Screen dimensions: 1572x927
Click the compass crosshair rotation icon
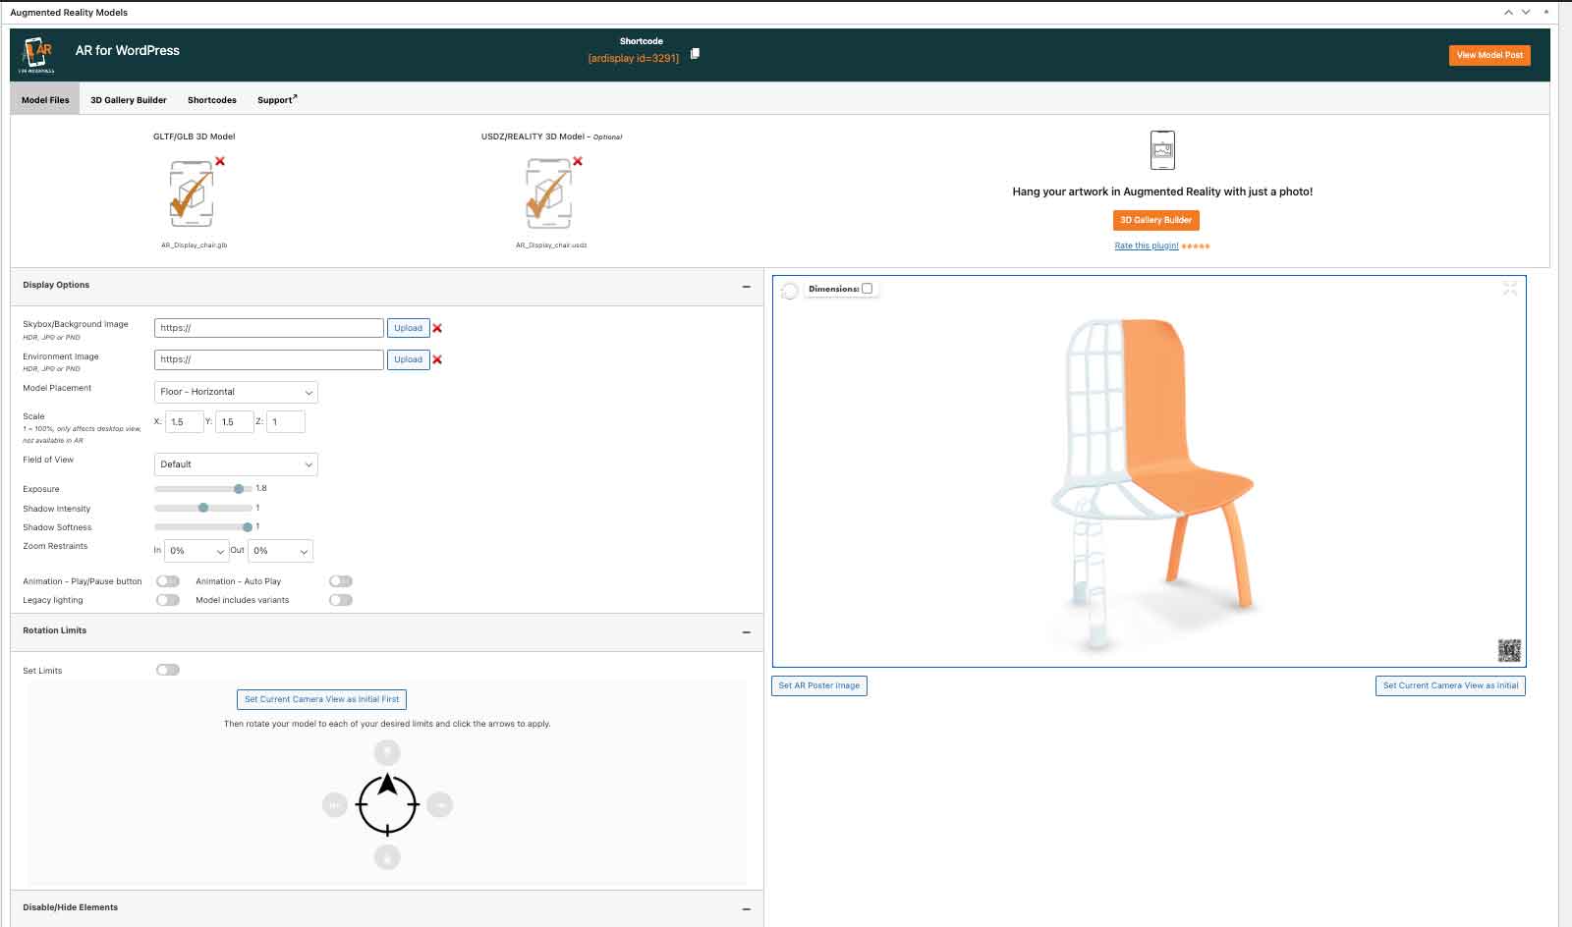(387, 804)
